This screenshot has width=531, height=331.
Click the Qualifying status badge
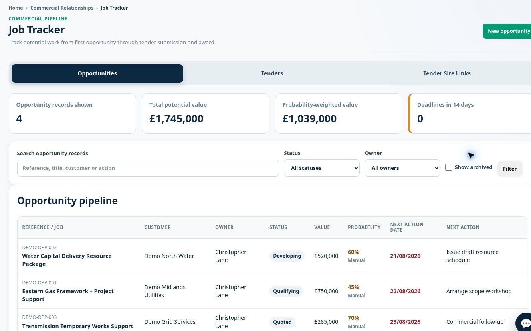coord(286,291)
